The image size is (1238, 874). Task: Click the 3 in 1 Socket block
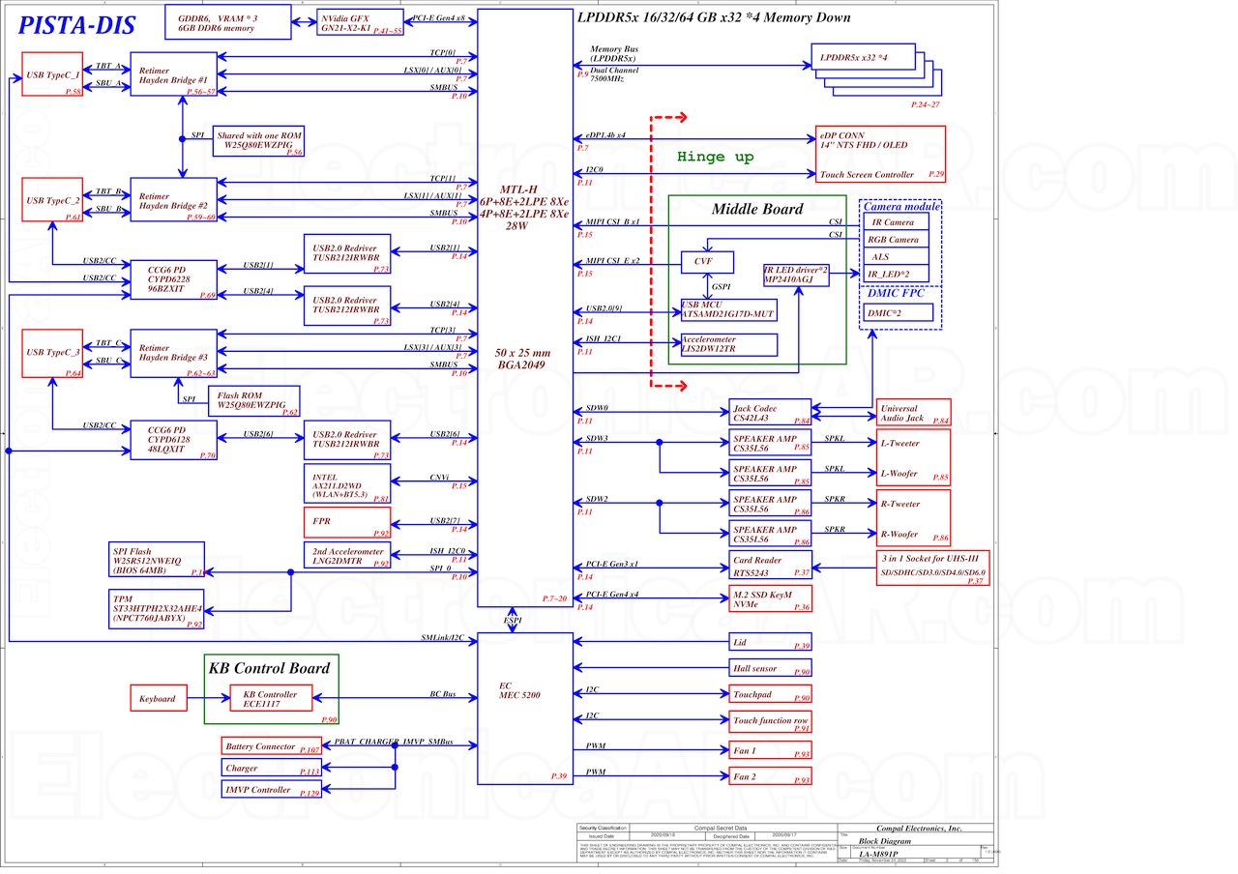tap(932, 567)
